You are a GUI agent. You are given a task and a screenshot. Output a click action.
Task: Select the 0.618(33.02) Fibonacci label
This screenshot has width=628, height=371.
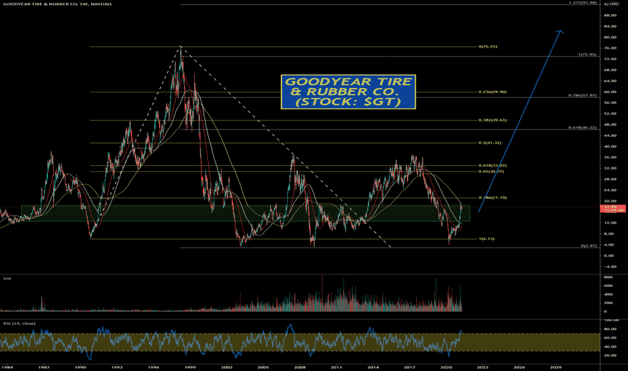click(x=491, y=165)
